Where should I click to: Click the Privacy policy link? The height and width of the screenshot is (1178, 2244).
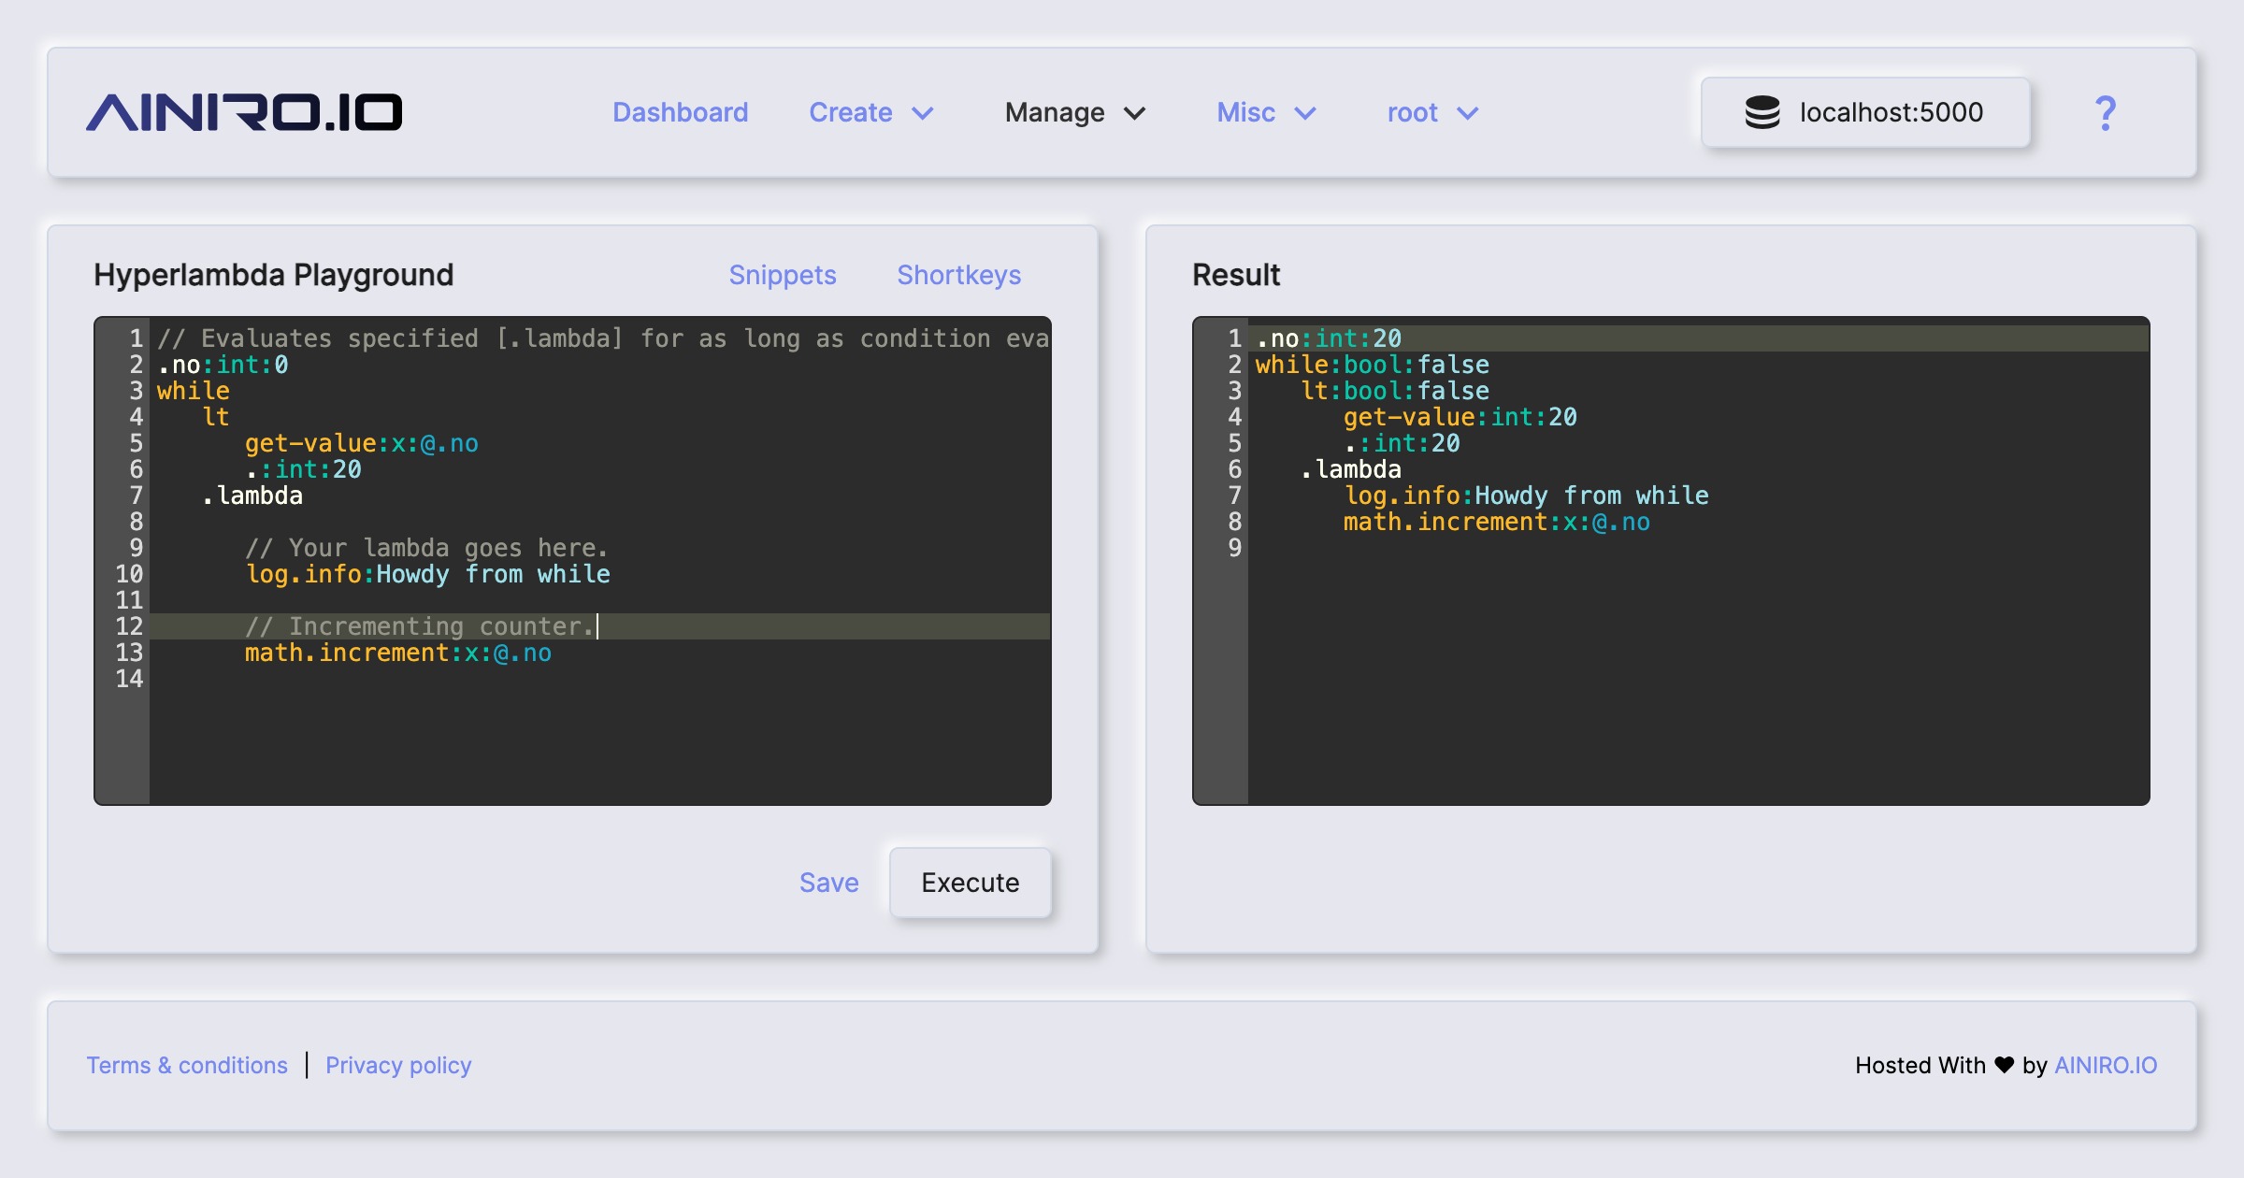point(396,1064)
